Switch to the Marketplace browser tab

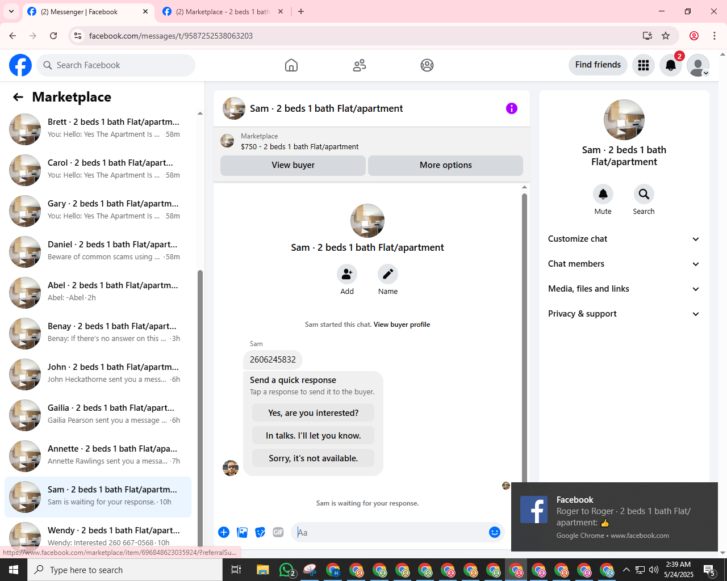click(x=222, y=11)
